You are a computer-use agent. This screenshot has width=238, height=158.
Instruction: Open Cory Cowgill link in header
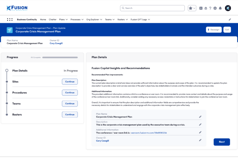click(x=56, y=43)
